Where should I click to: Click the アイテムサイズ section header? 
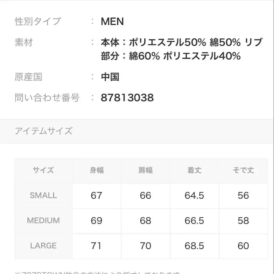coord(44,131)
